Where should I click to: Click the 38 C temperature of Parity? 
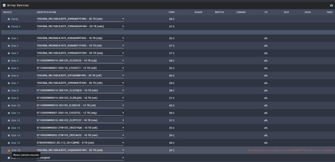172,19
